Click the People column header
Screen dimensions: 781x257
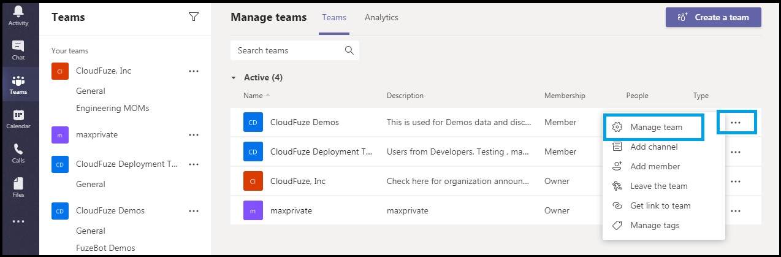point(637,96)
